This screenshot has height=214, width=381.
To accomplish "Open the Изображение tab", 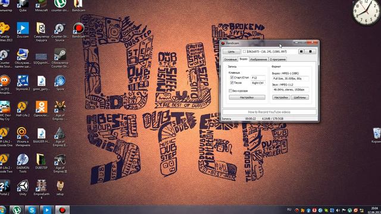I will tap(258, 59).
